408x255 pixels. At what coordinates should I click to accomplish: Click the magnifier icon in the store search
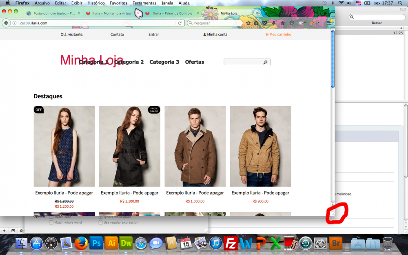(x=265, y=62)
